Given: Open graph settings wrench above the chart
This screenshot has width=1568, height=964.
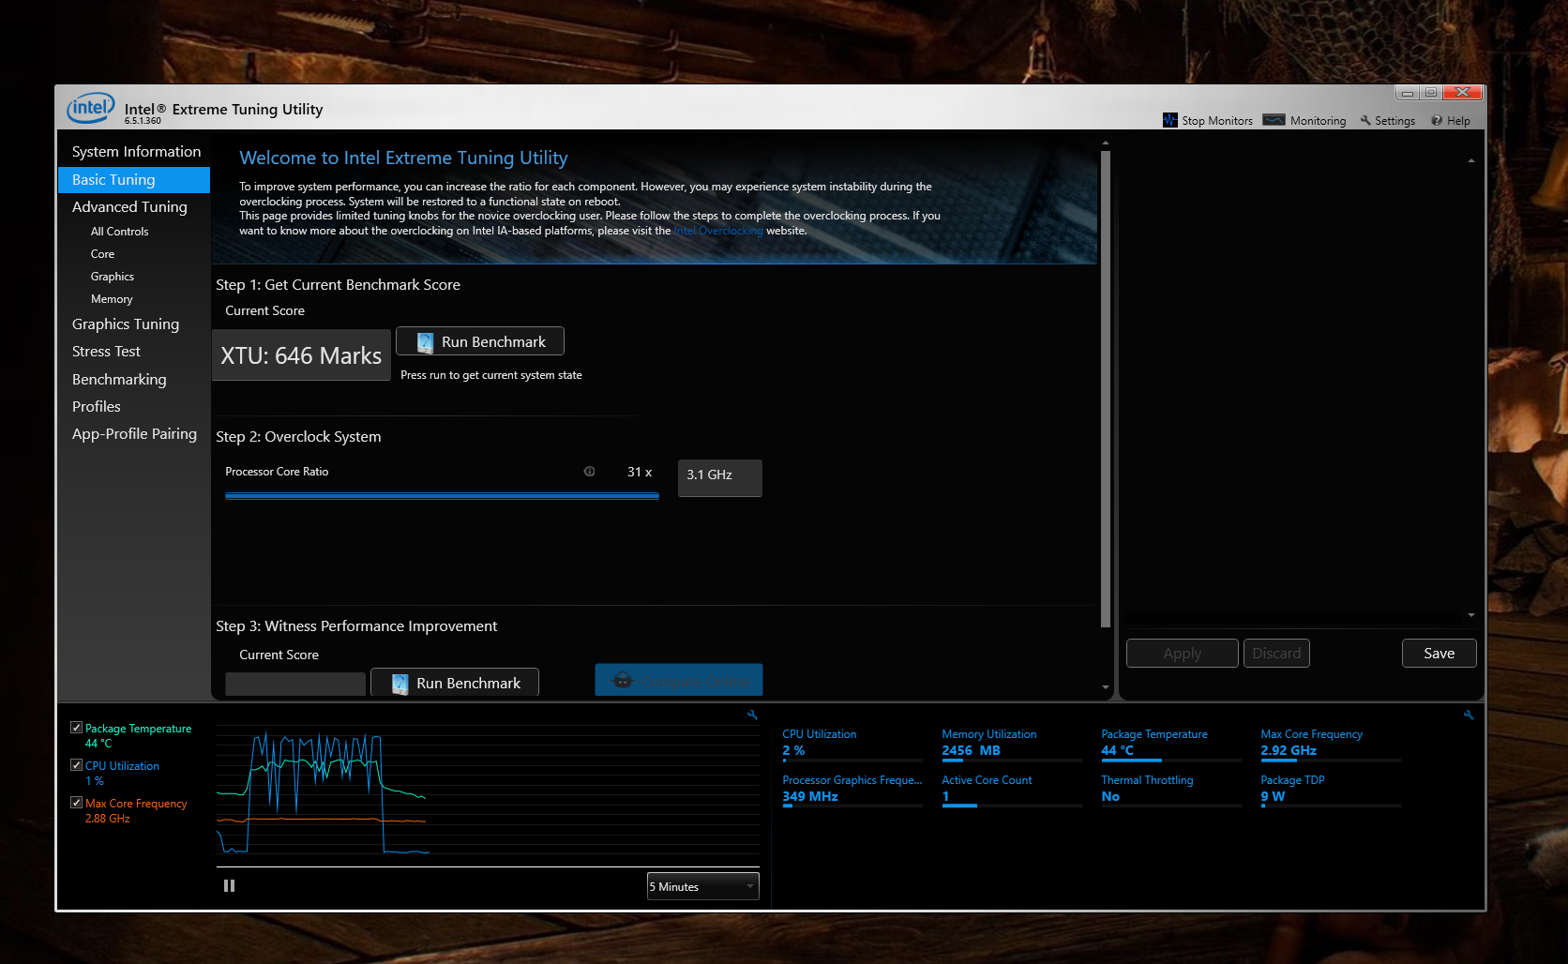Looking at the screenshot, I should pyautogui.click(x=752, y=715).
